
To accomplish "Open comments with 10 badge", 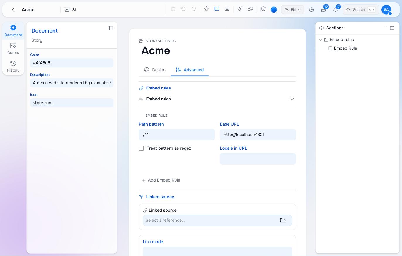I will coord(323,10).
